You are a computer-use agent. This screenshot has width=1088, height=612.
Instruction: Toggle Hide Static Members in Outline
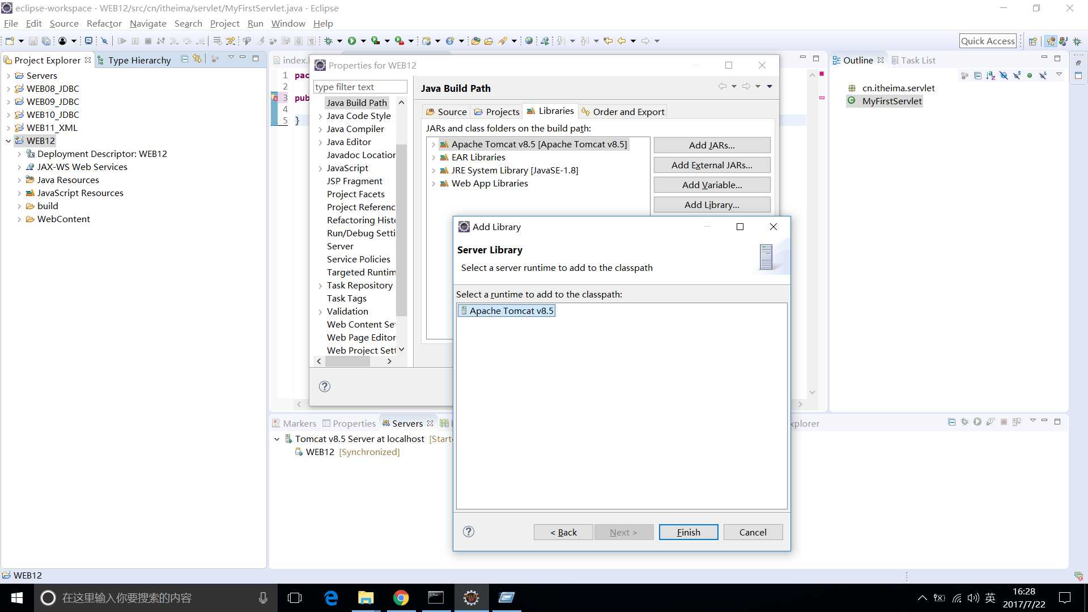tap(1017, 75)
